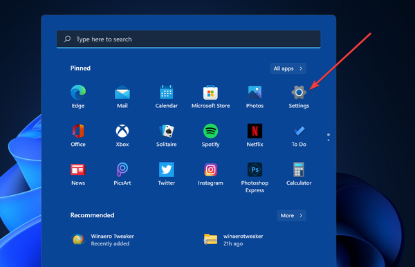415x267 pixels.
Task: Open the News app
Action: pos(78,174)
